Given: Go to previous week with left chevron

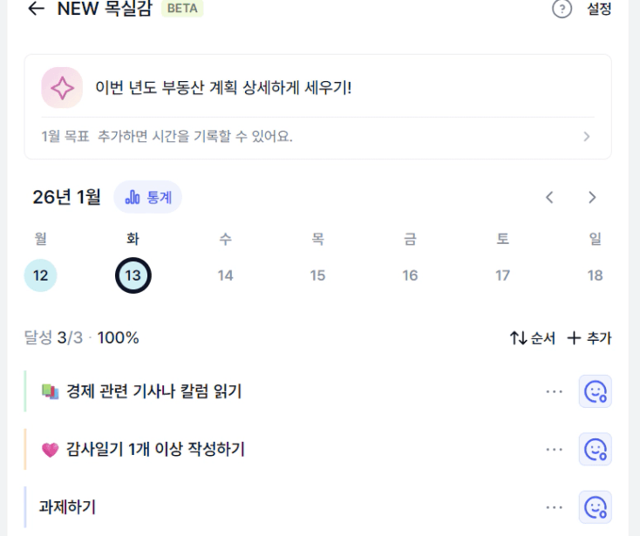Looking at the screenshot, I should pyautogui.click(x=549, y=197).
